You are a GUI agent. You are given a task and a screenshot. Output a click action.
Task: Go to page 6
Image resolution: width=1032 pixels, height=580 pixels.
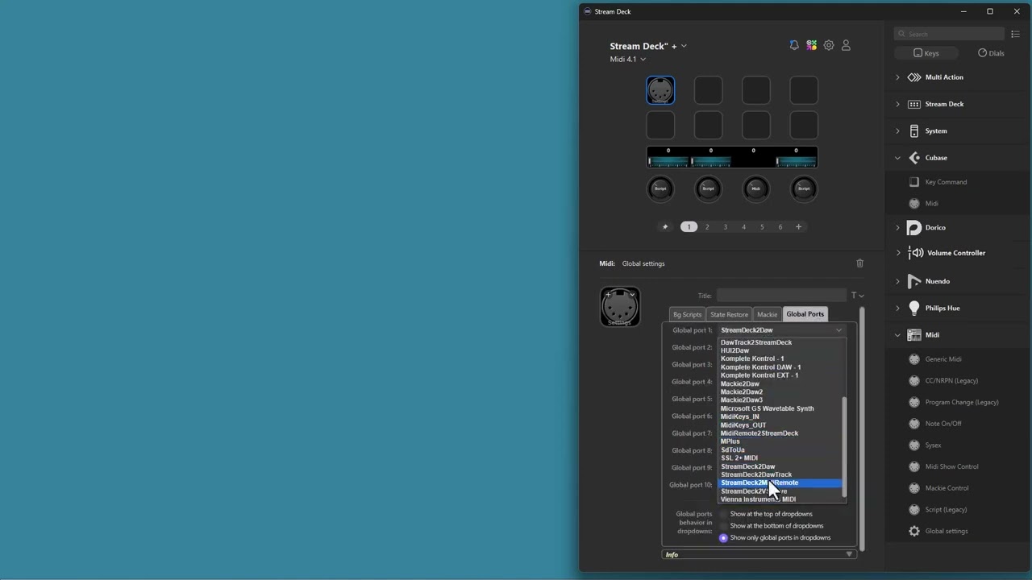click(x=780, y=227)
